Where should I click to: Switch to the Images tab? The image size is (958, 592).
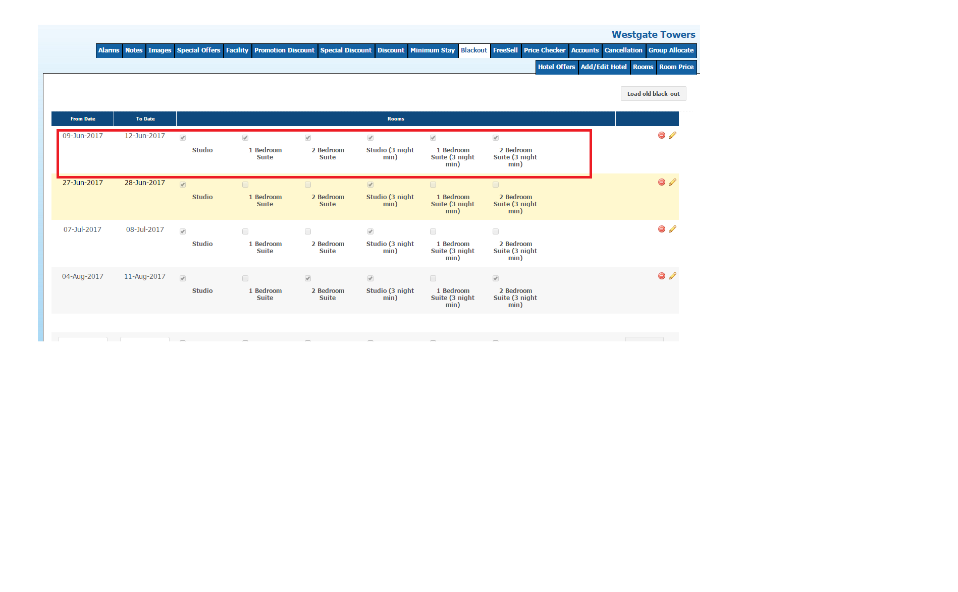tap(160, 50)
